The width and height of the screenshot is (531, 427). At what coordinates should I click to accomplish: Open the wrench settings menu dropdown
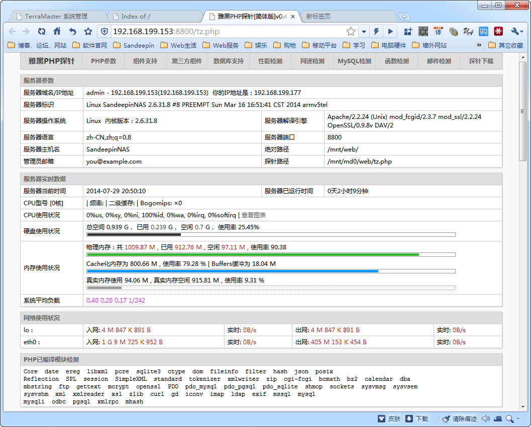pyautogui.click(x=517, y=32)
